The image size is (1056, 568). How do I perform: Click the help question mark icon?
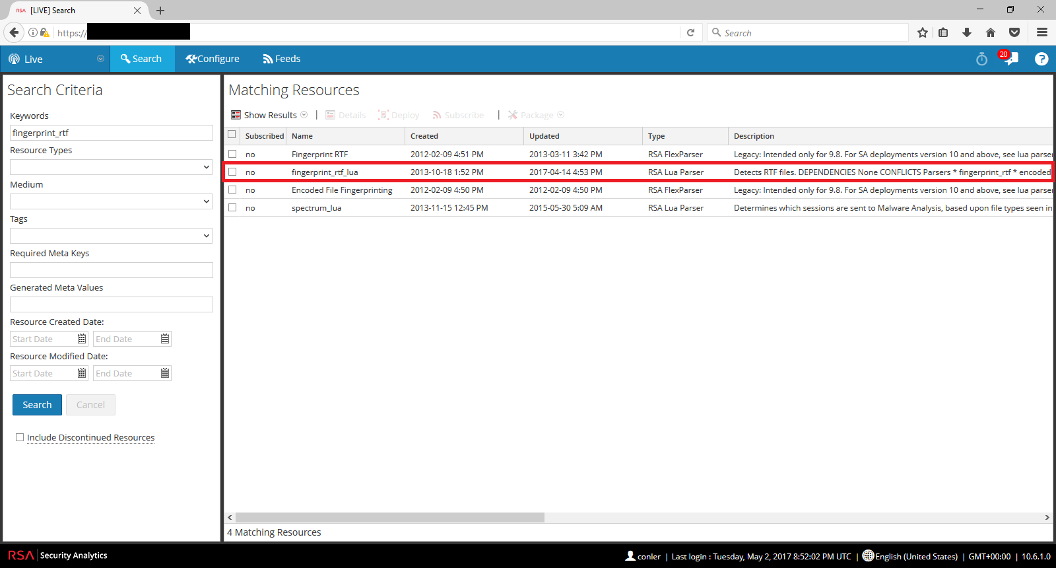click(x=1041, y=59)
